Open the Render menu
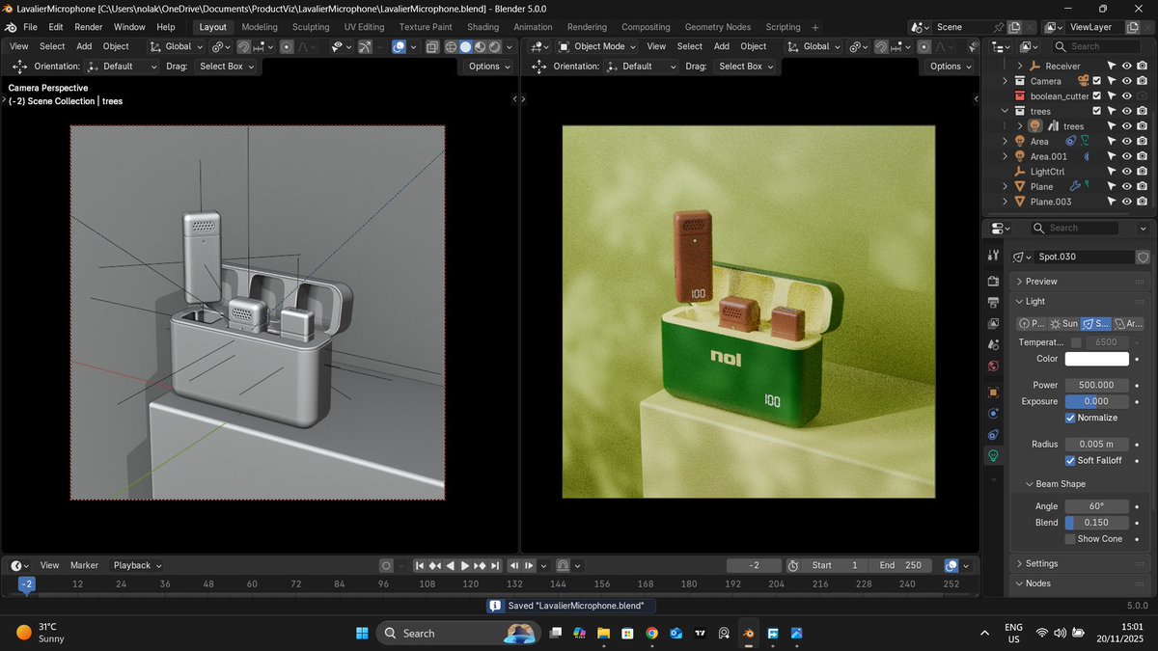 click(88, 27)
